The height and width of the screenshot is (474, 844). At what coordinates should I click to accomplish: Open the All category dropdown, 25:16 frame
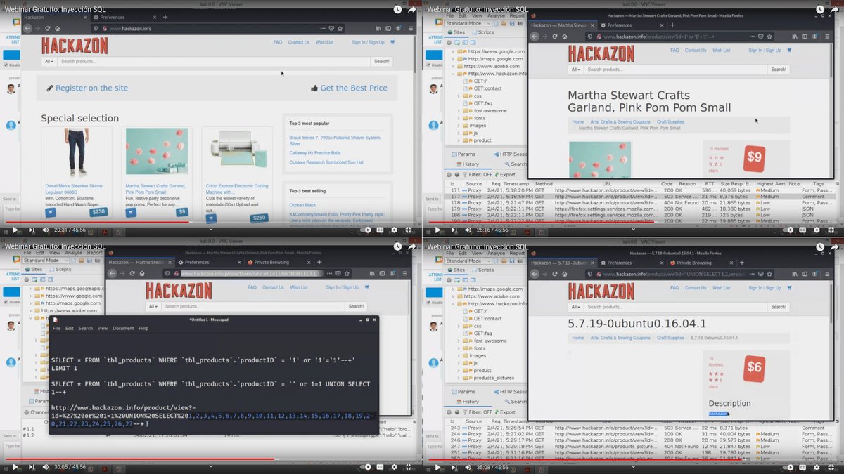point(575,70)
